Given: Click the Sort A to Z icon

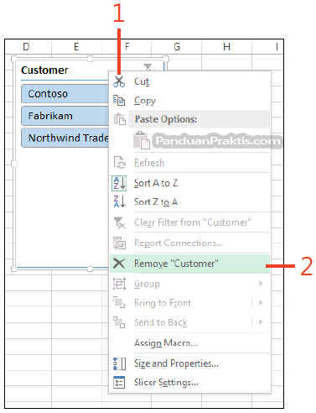Looking at the screenshot, I should [119, 183].
